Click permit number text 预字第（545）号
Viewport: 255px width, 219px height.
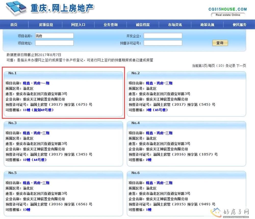tap(201, 105)
